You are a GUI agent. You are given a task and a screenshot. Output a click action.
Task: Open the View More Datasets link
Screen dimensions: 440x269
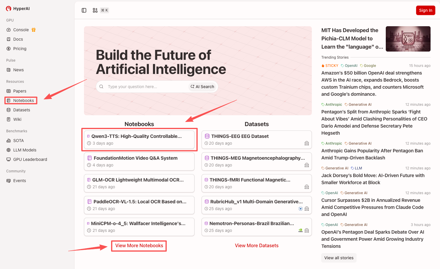coord(256,245)
